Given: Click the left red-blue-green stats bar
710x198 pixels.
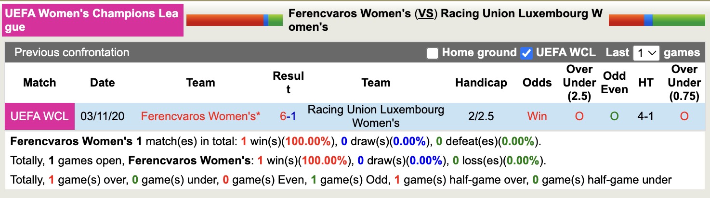Looking at the screenshot, I should 234,20.
